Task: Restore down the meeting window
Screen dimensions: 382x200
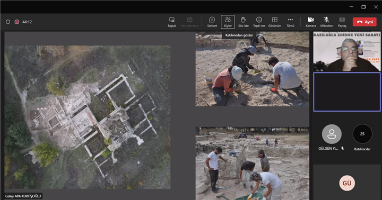Action: click(x=363, y=7)
